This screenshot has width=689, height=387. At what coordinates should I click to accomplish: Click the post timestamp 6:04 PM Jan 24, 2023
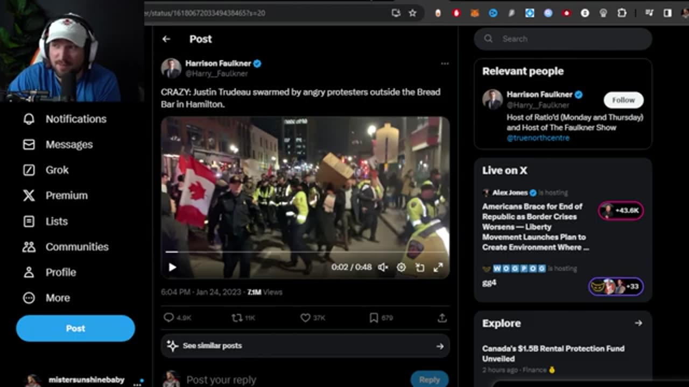click(x=202, y=292)
